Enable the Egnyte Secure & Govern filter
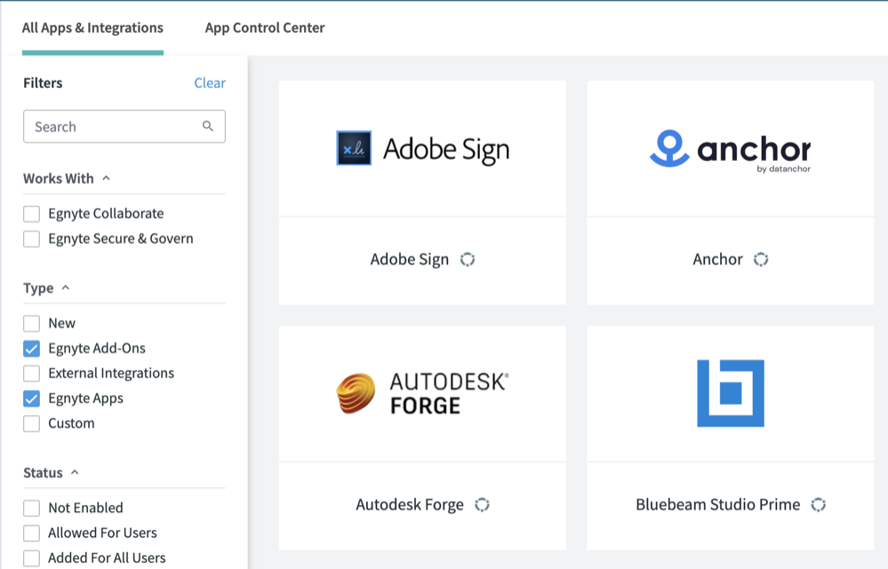This screenshot has width=888, height=569. pos(32,239)
